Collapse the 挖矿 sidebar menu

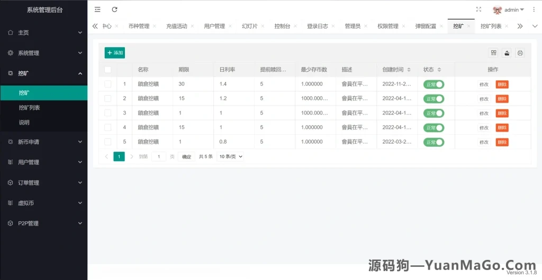pos(43,73)
